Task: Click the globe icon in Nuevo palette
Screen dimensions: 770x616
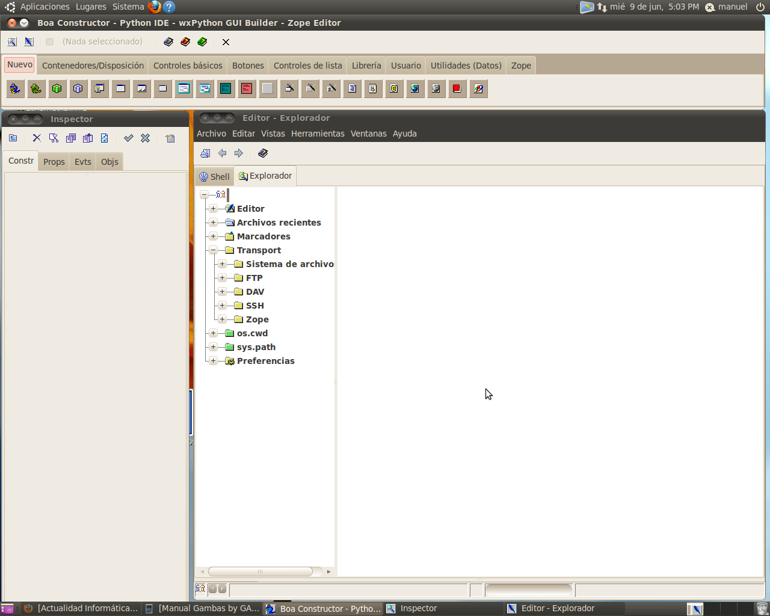Action: (415, 89)
